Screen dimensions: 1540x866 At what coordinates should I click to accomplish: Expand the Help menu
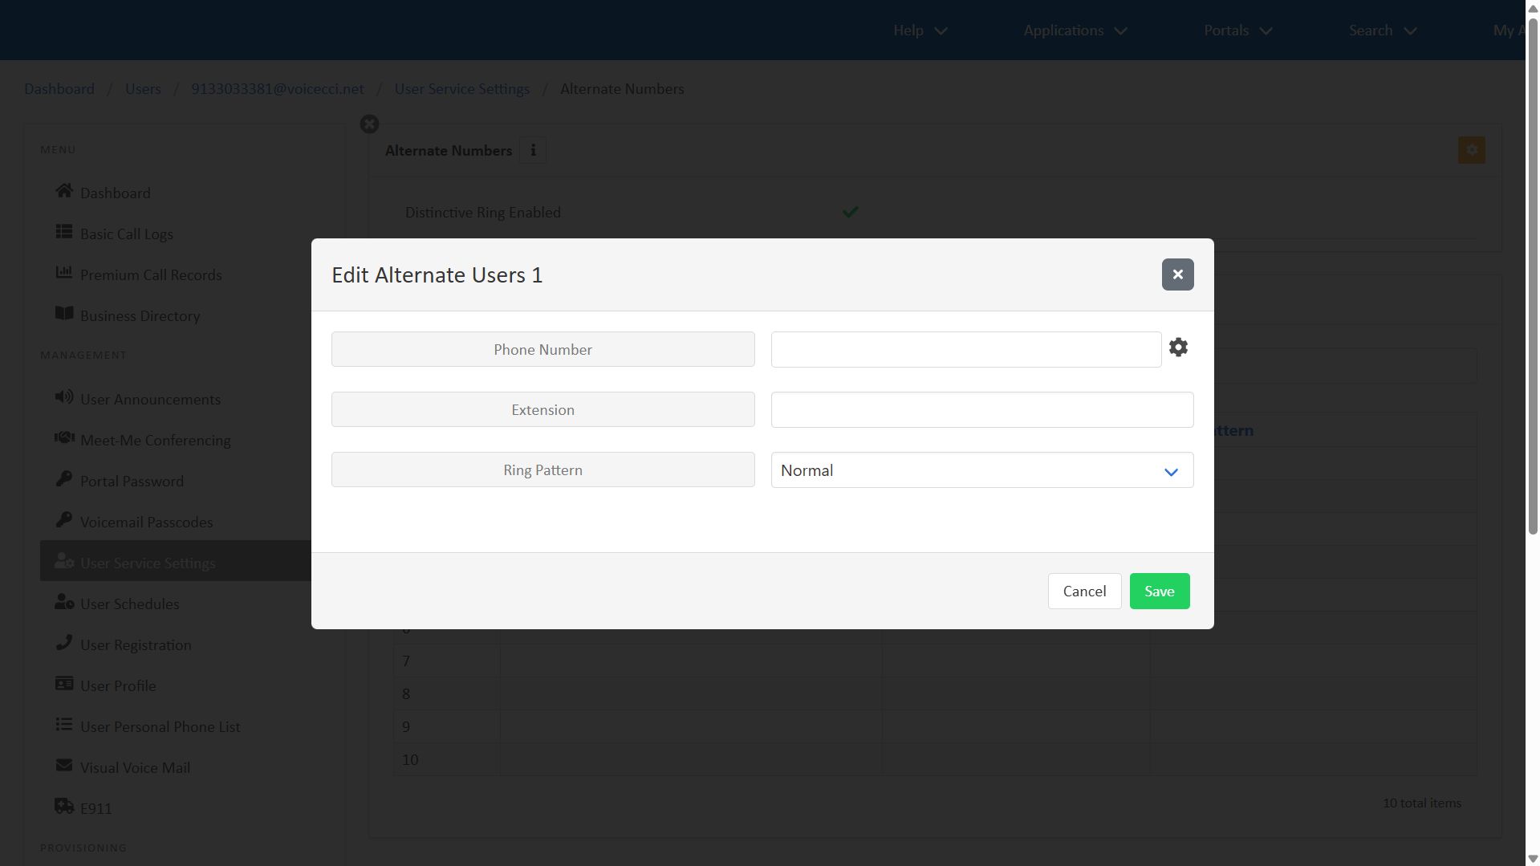point(920,30)
